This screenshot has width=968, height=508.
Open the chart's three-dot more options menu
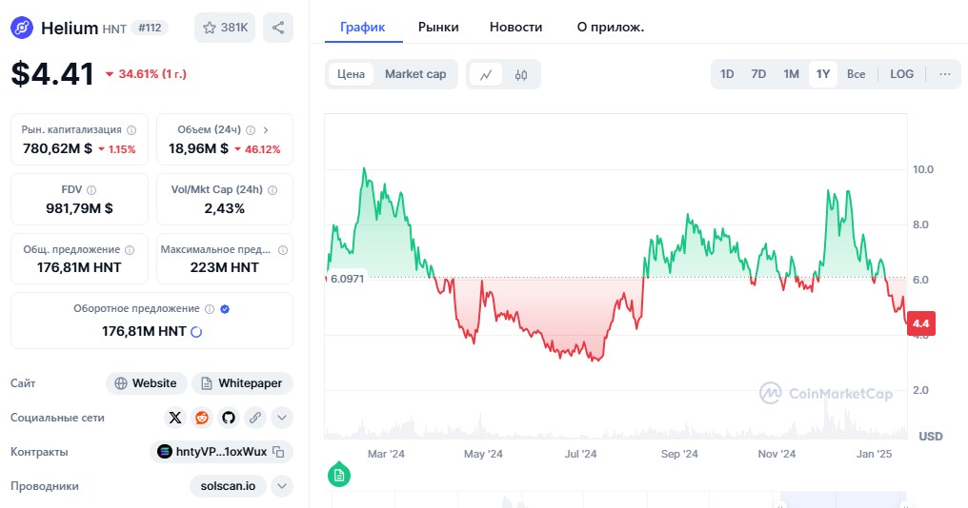(x=944, y=74)
